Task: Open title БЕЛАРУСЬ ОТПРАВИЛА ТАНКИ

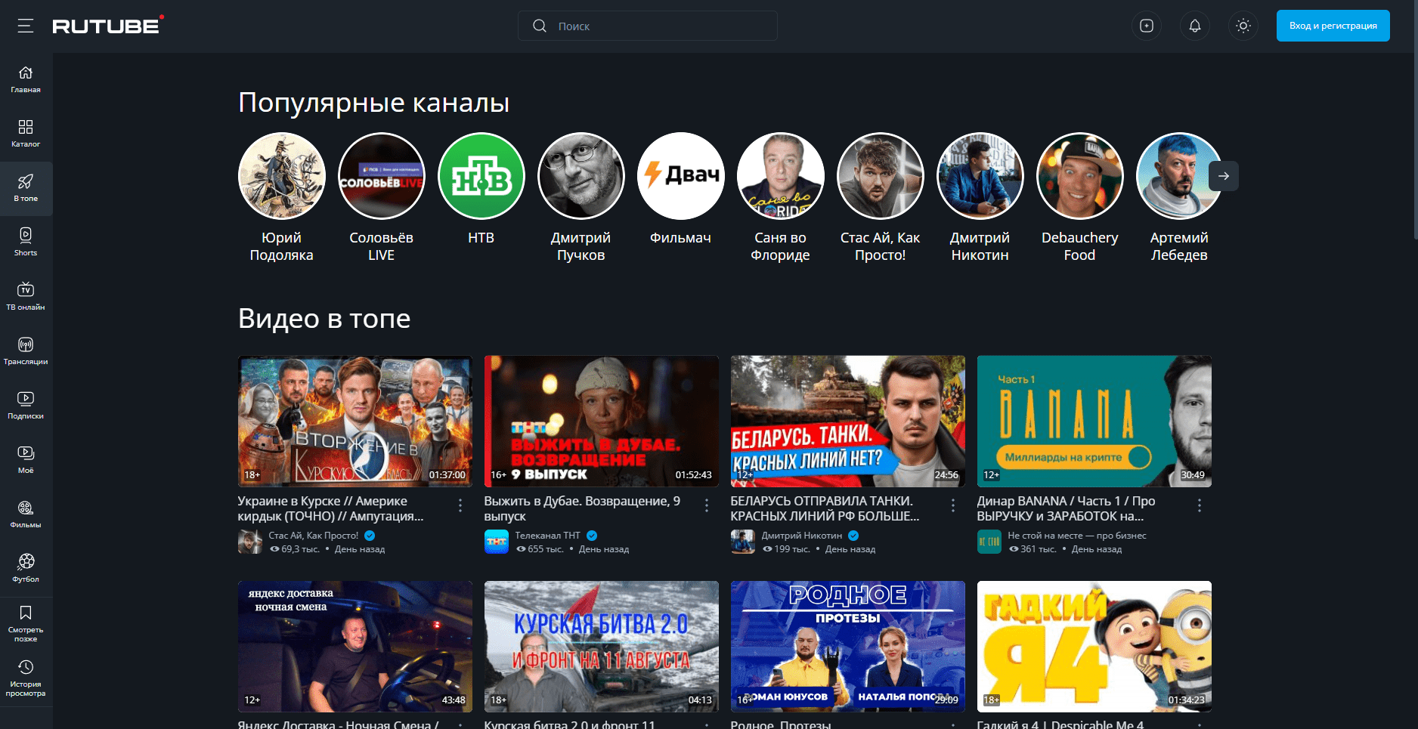Action: (x=825, y=508)
